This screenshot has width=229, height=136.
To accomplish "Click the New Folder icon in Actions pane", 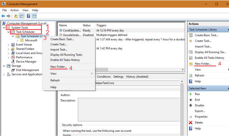I will click(191, 64).
